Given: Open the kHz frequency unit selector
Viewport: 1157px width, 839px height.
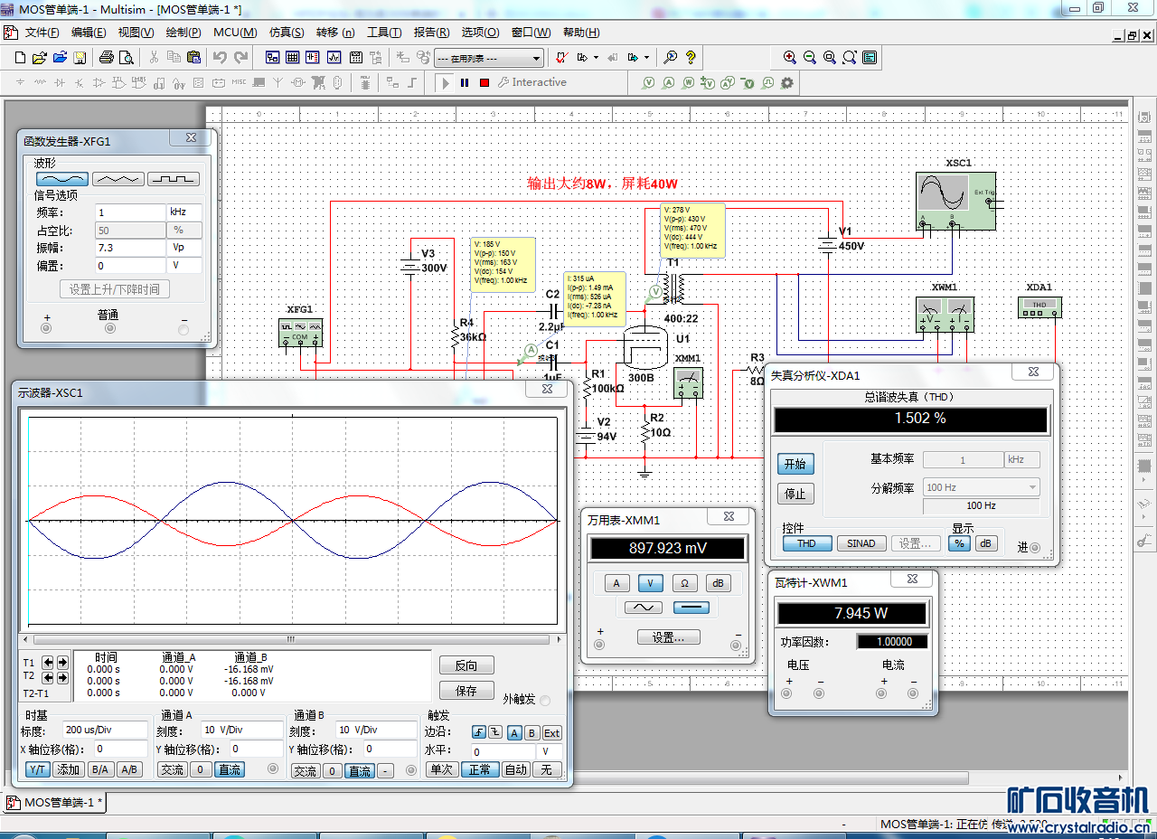Looking at the screenshot, I should 184,212.
